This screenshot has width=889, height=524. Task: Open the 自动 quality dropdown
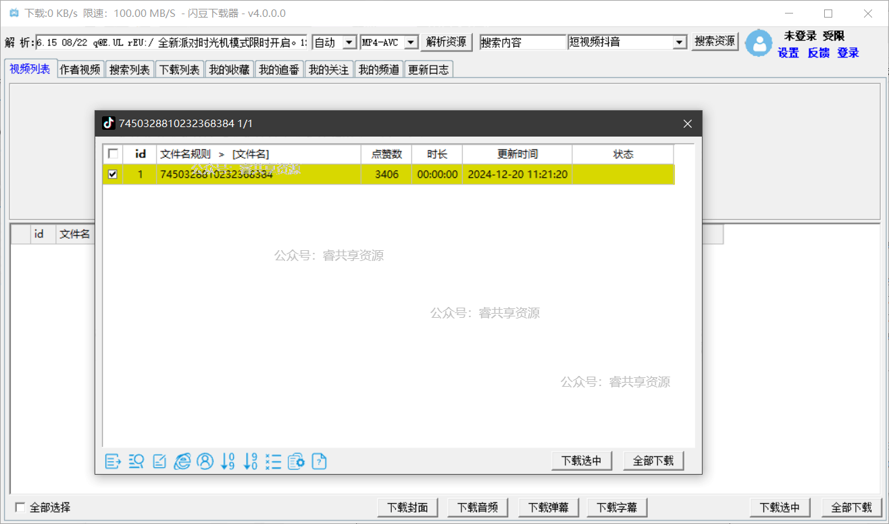pyautogui.click(x=349, y=43)
